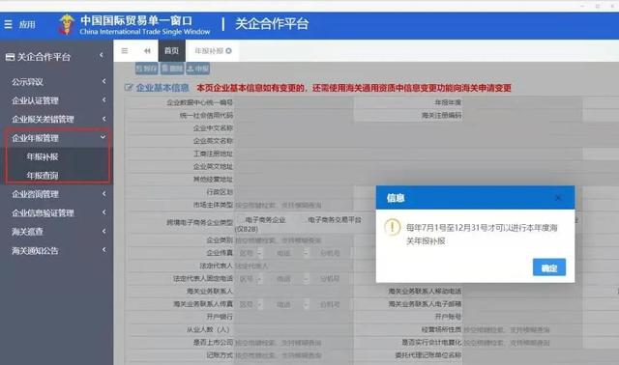The width and height of the screenshot is (619, 365).
Task: Open the 应用 hamburger menu icon
Action: click(9, 24)
